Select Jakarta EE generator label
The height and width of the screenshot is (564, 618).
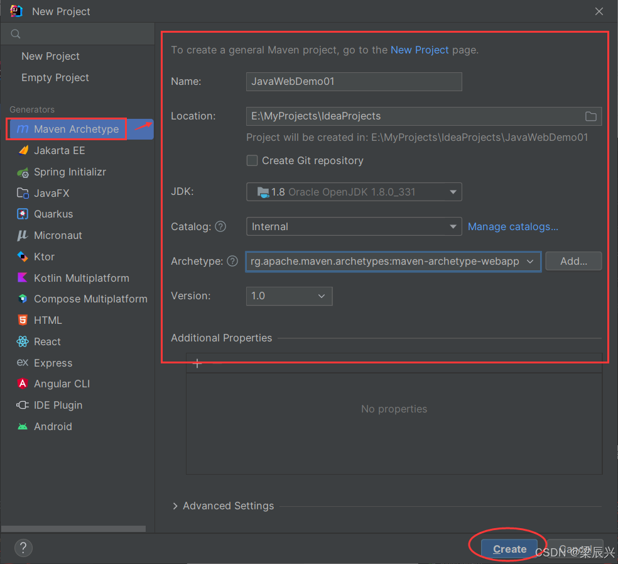pyautogui.click(x=60, y=150)
